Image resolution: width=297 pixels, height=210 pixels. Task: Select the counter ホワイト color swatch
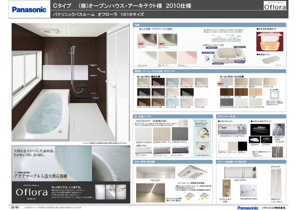pos(223,146)
